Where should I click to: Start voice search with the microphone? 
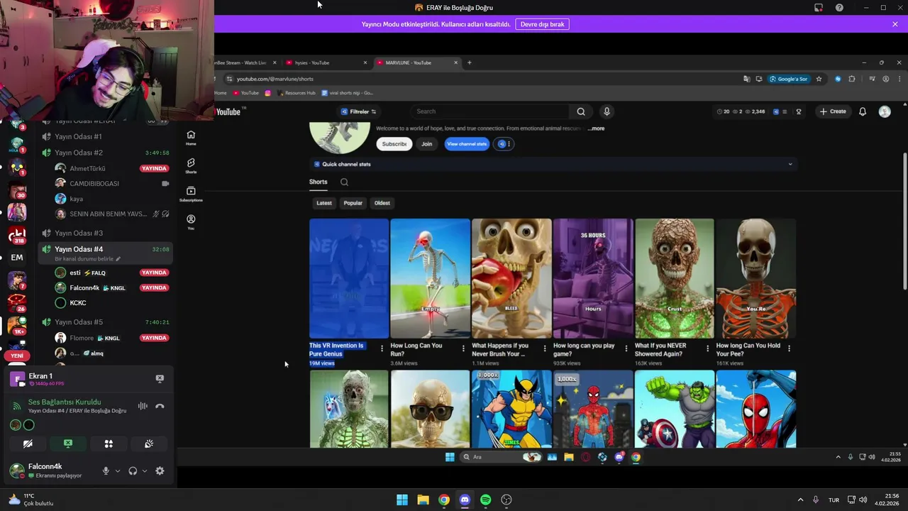click(607, 111)
